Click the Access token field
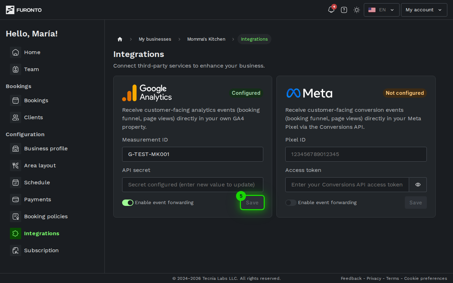453x283 pixels. (347, 185)
